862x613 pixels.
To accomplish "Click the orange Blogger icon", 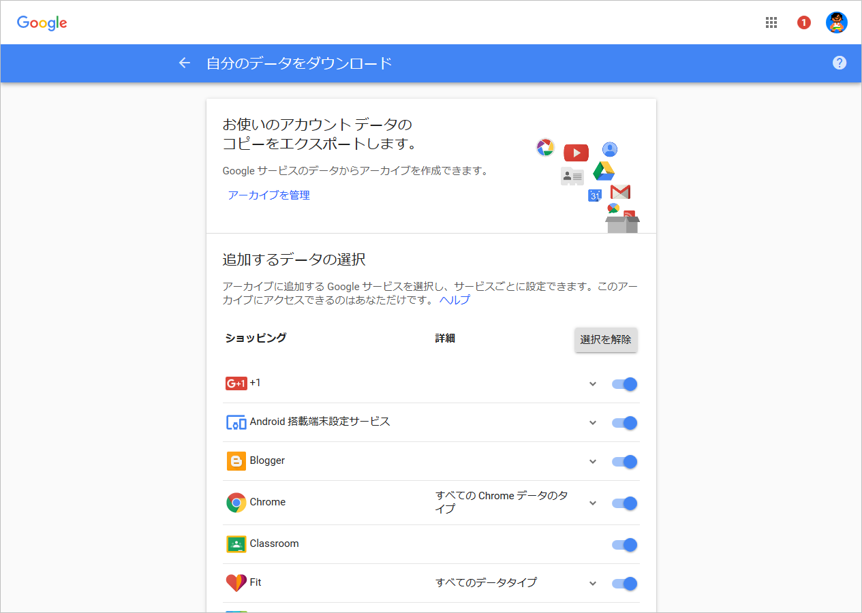I will coord(236,461).
